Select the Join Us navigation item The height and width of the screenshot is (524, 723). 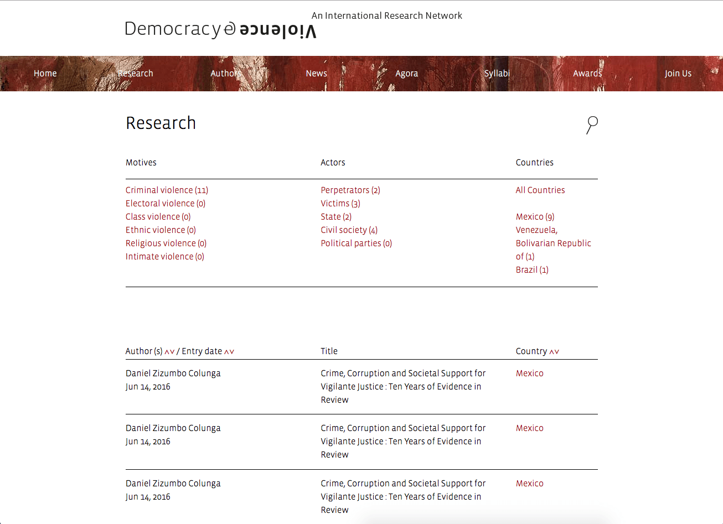point(678,73)
